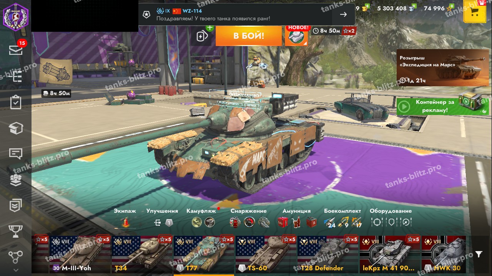The image size is (492, 276).
Task: Open the tank carousel filter
Action: (479, 254)
